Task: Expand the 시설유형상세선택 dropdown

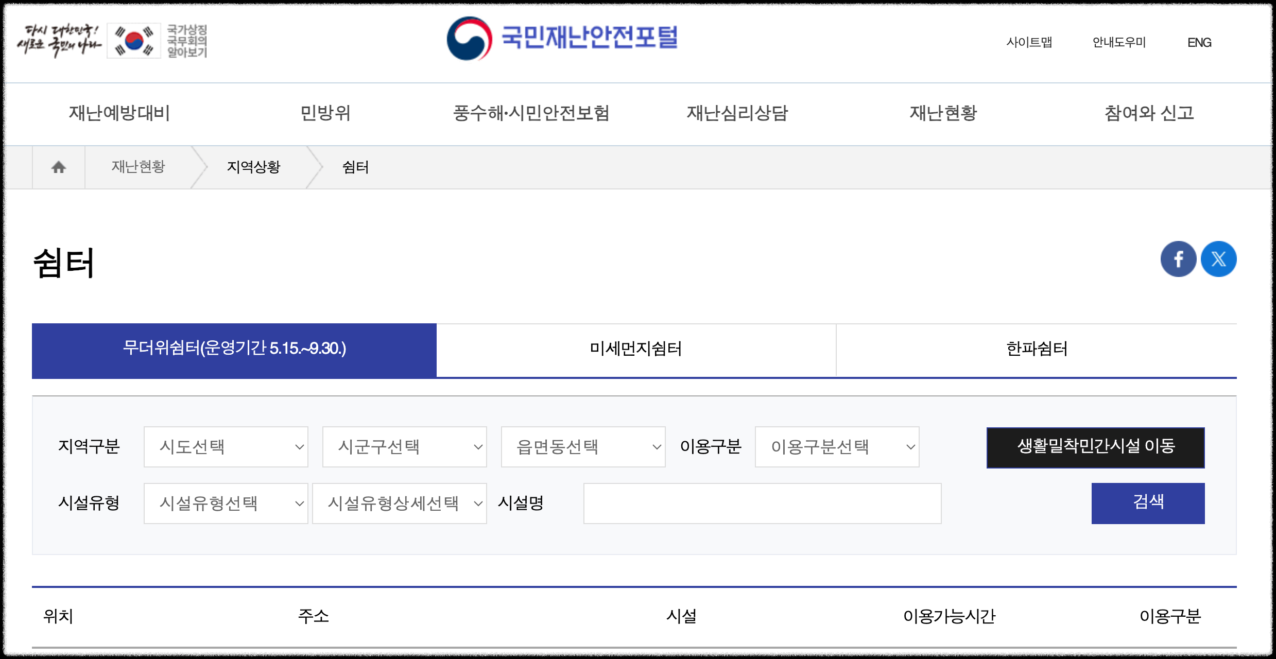Action: 400,504
